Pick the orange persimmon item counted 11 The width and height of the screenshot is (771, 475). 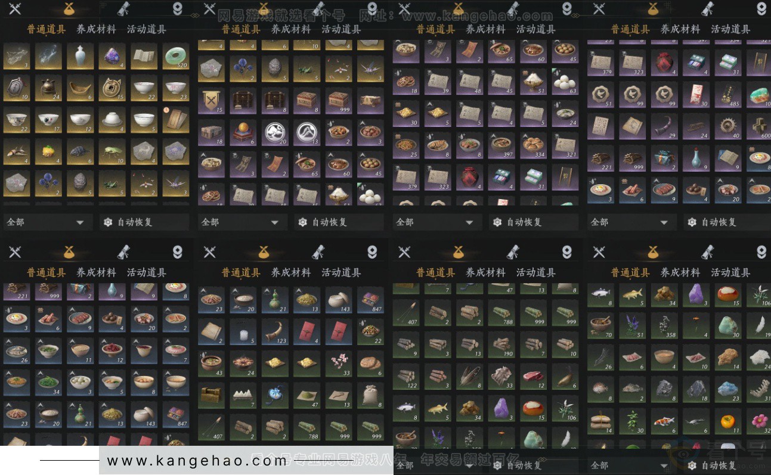(729, 422)
